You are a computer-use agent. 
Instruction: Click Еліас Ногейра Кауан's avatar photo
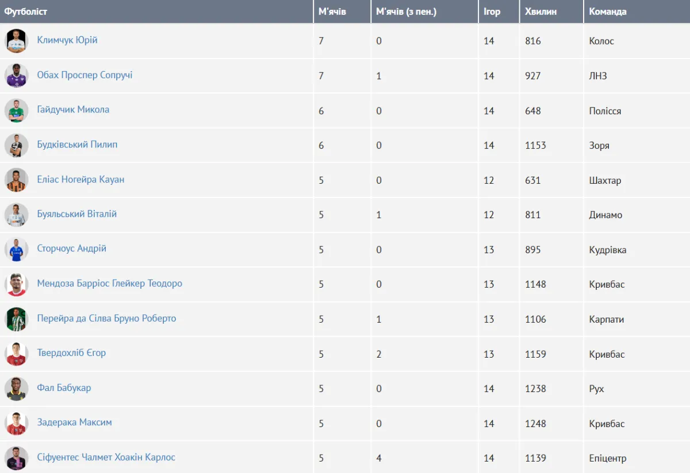coord(17,180)
